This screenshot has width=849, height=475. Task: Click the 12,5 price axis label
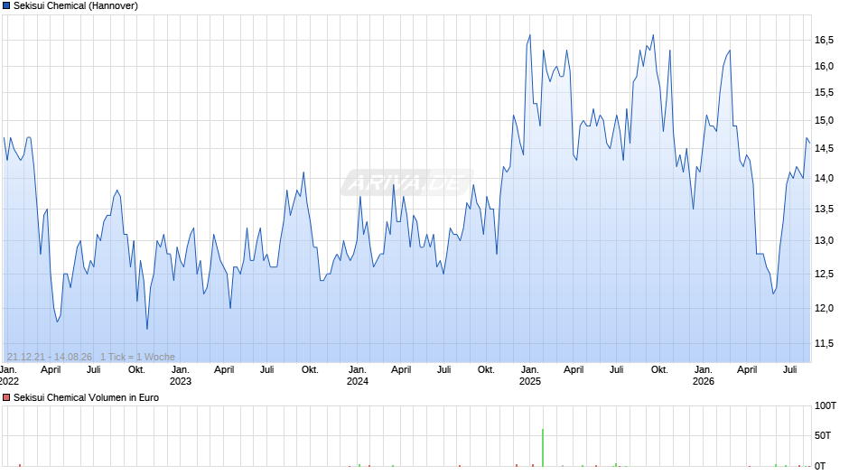tap(824, 274)
